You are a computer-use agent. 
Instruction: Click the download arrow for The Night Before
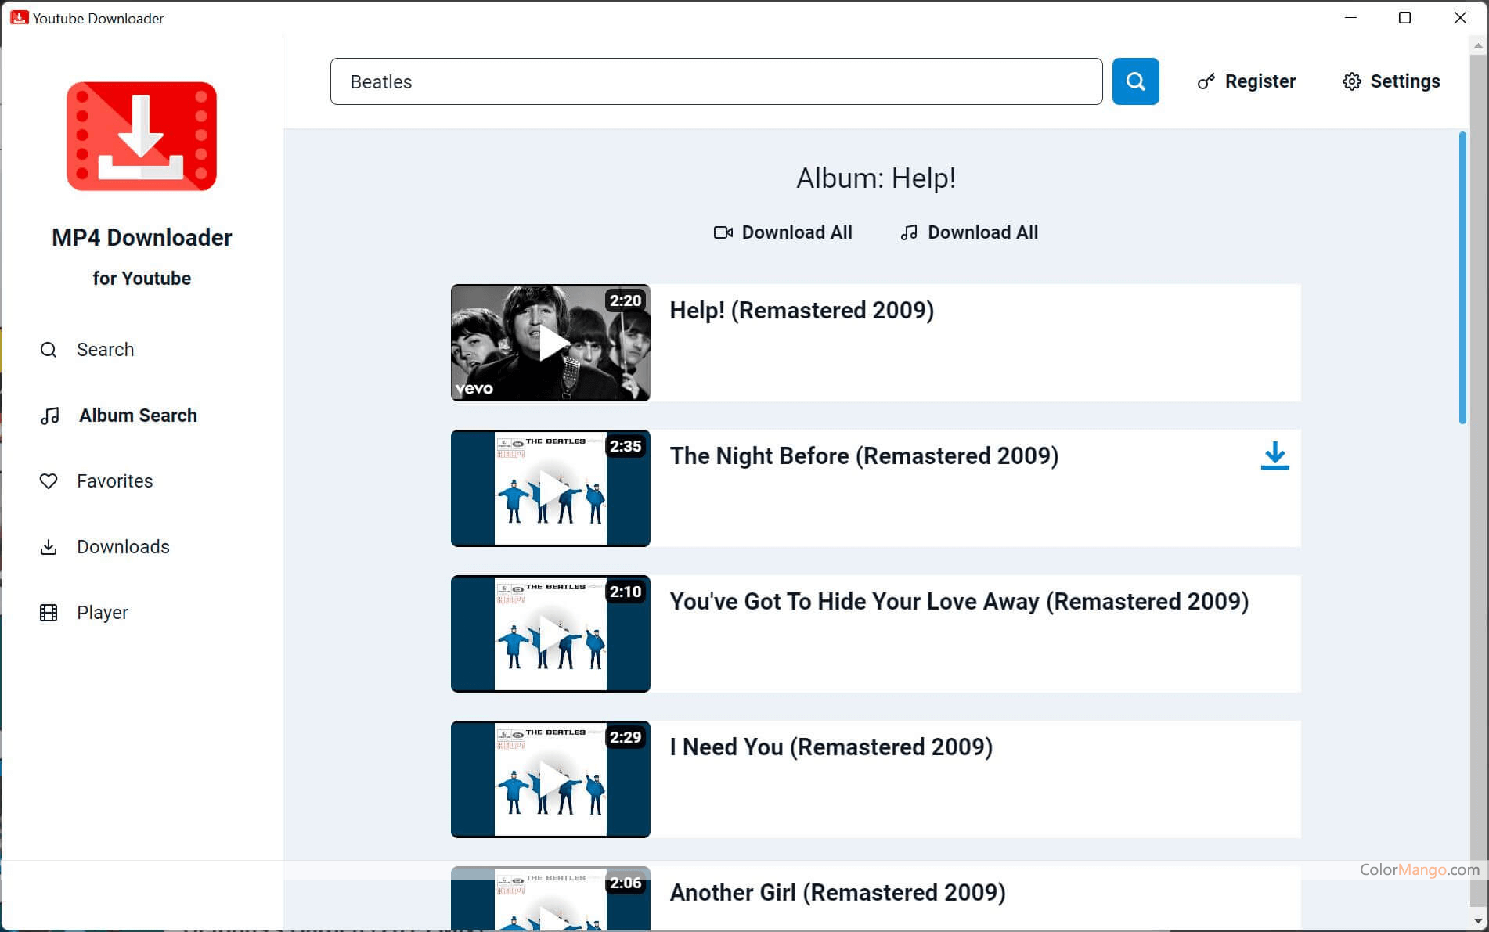point(1274,455)
